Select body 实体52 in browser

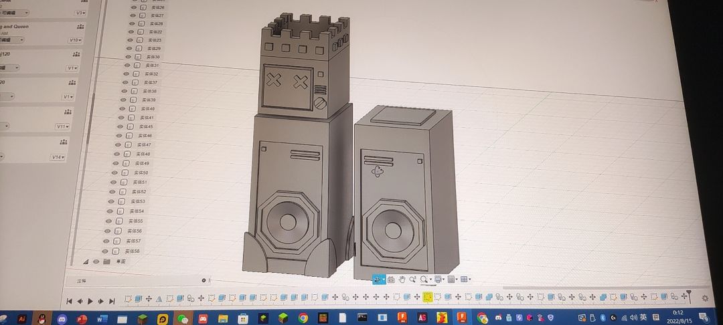tap(139, 191)
